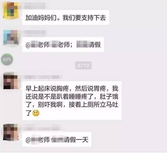Tap the green 60% floating circle
This screenshot has height=153, width=167.
coord(7,59)
